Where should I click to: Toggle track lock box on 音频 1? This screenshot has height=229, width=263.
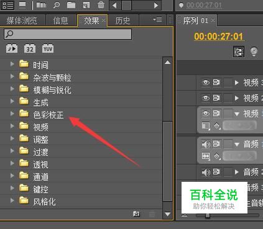(x=228, y=144)
